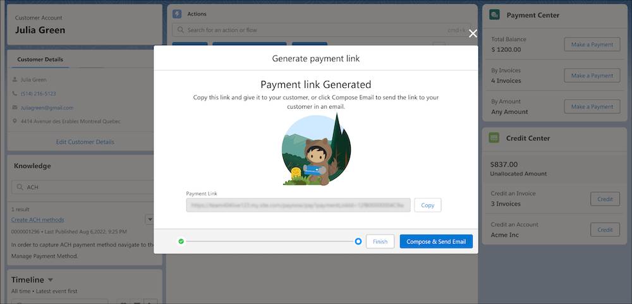Open the Customer Details tab

[x=40, y=59]
